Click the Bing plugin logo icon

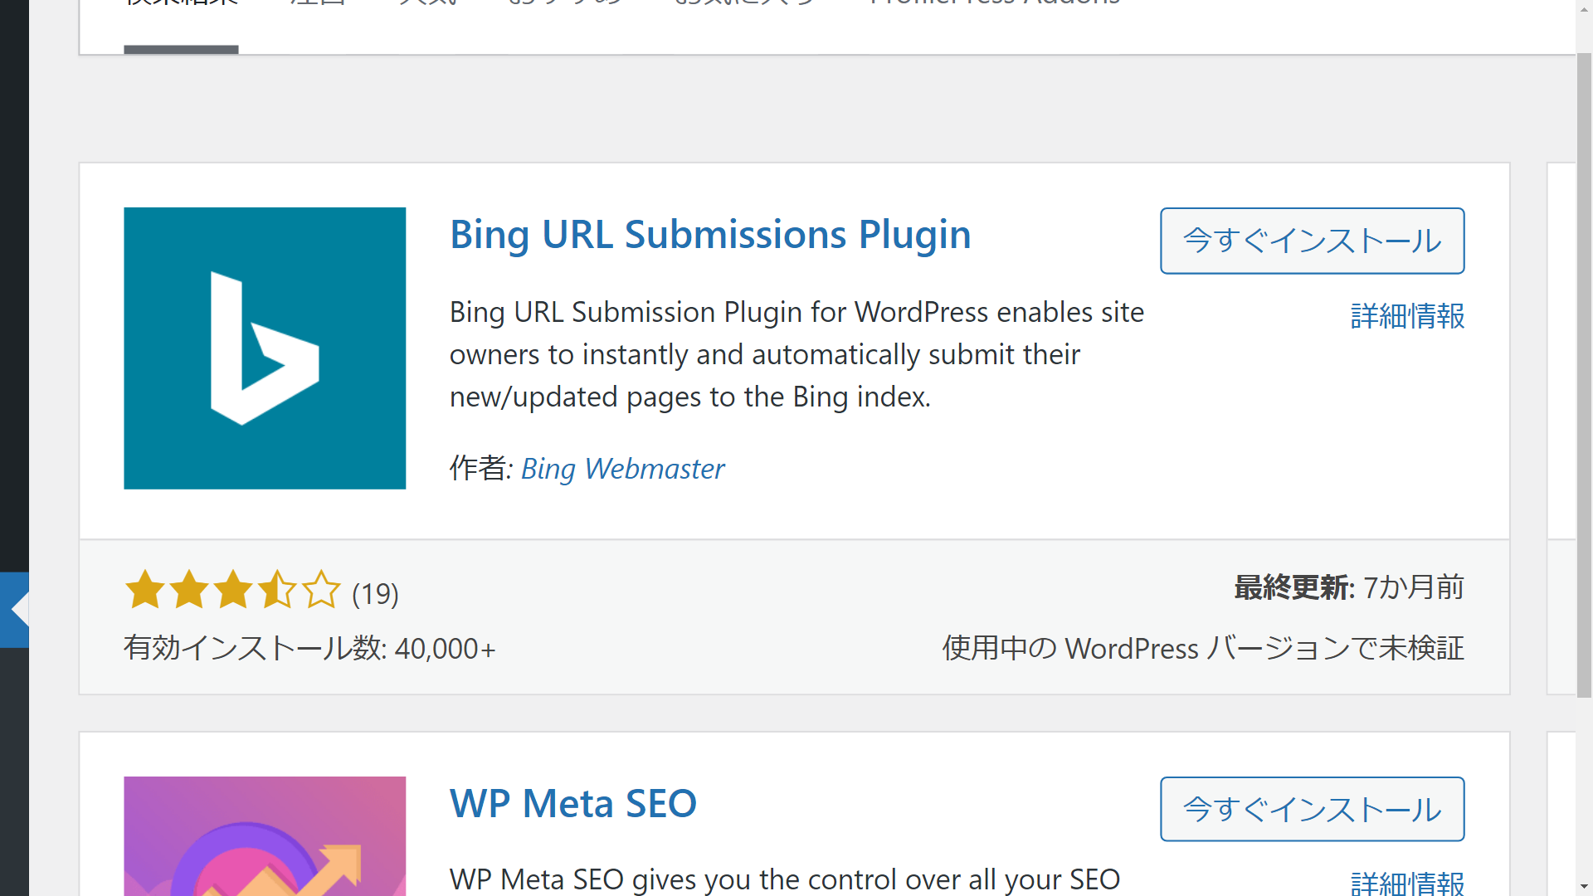point(264,348)
